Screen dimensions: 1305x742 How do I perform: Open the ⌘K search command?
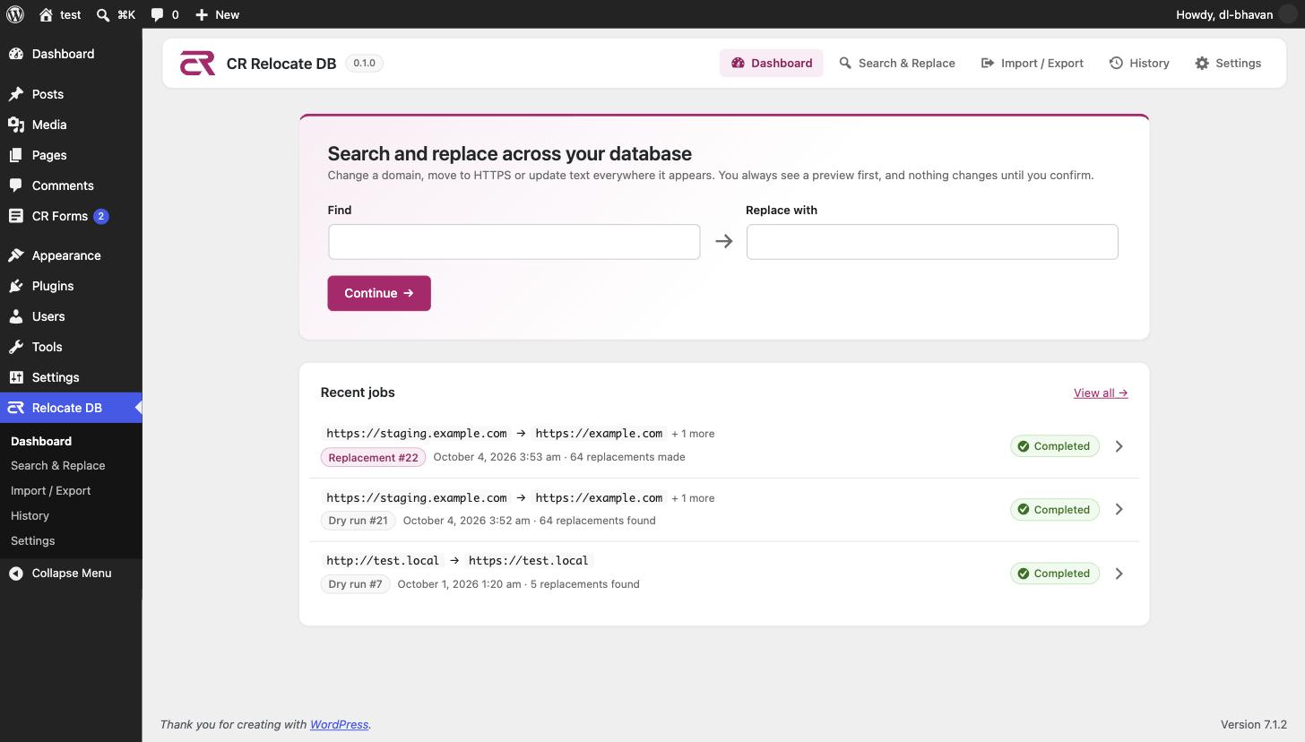coord(116,14)
